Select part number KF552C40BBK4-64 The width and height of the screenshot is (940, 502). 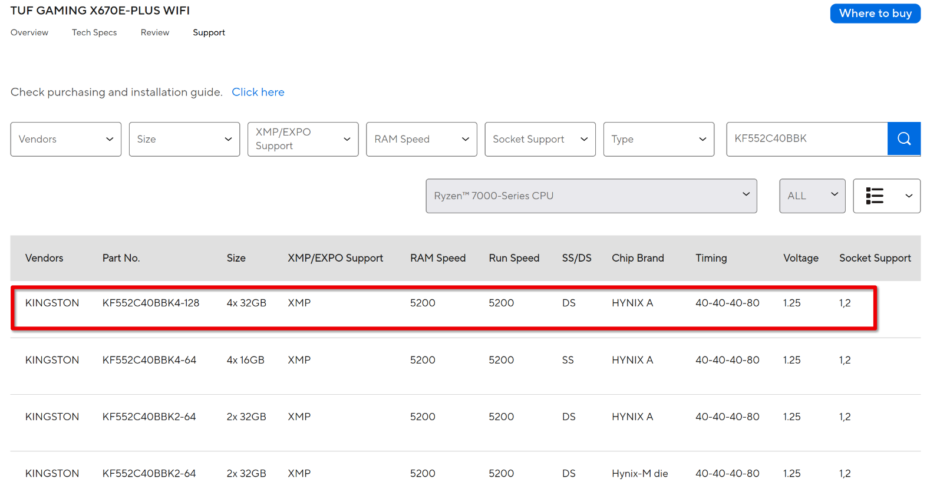(x=149, y=360)
